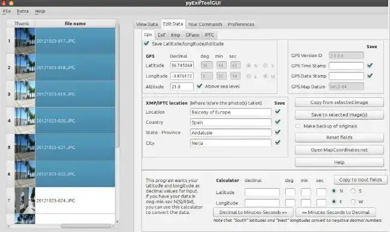The image size is (390, 232).
Task: Select calculator Longitude W radio button
Action: 353,201
